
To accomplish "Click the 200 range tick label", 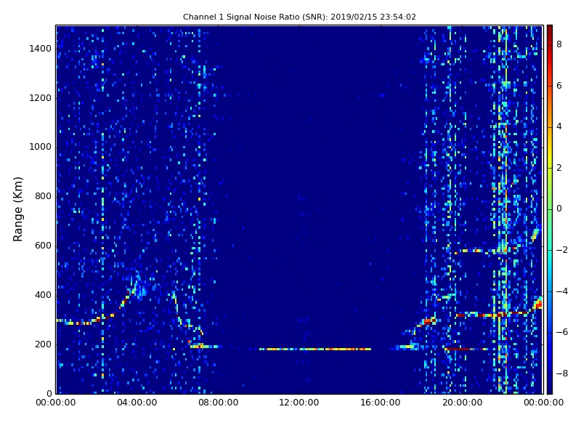I will pos(43,344).
